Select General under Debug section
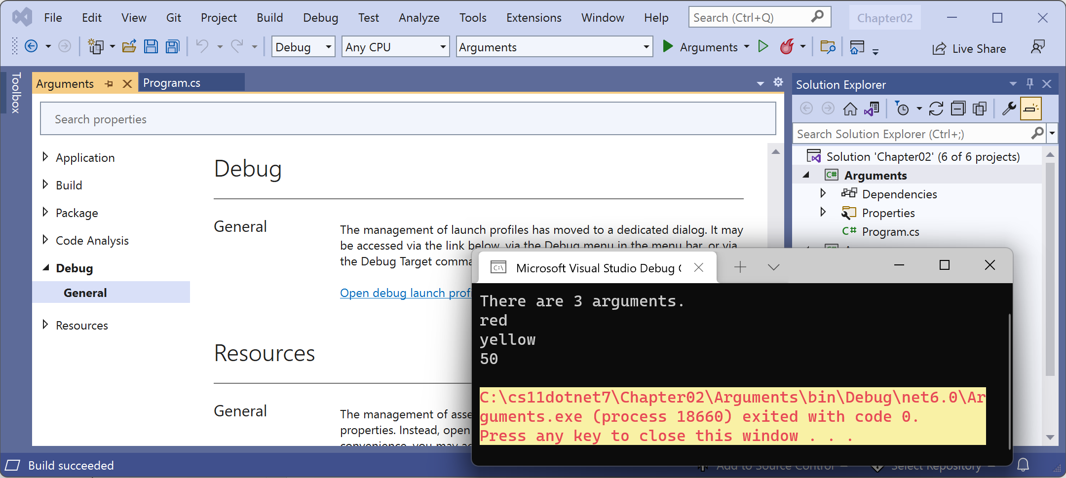The height and width of the screenshot is (478, 1066). (111, 293)
